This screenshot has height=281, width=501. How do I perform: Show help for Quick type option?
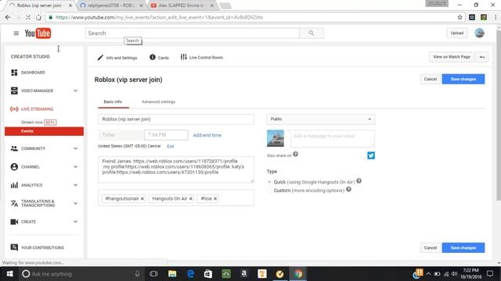click(x=359, y=181)
